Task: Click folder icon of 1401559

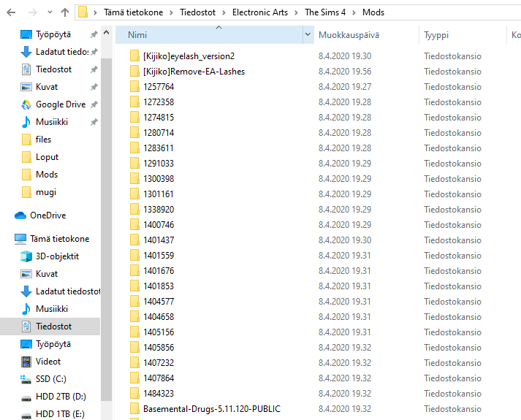Action: coord(134,256)
